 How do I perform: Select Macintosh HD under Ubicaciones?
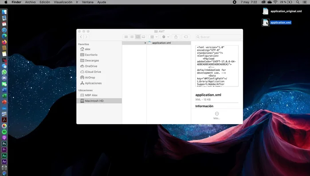point(99,101)
